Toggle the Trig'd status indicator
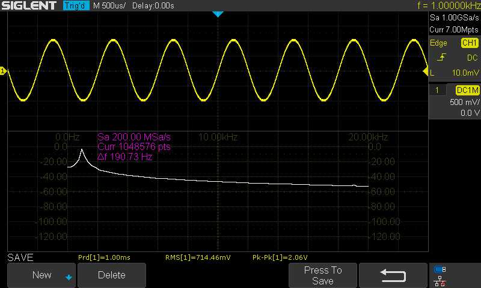Image resolution: width=481 pixels, height=288 pixels. pyautogui.click(x=76, y=5)
